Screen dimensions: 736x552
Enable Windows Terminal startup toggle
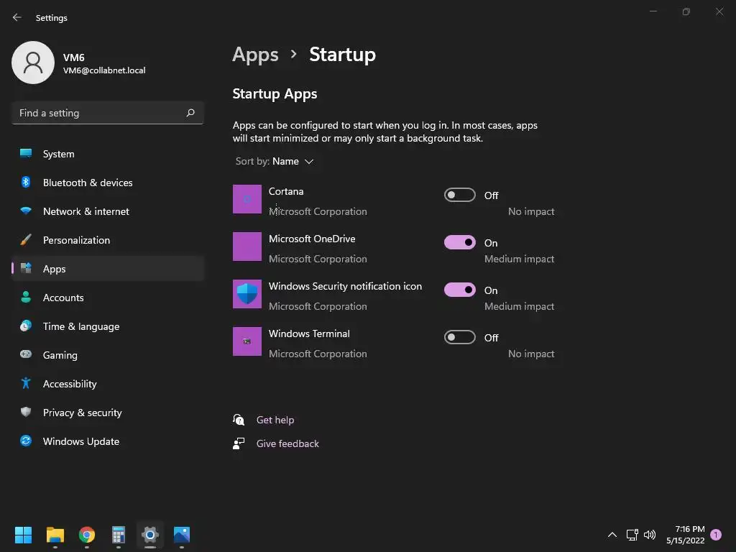[x=459, y=337]
